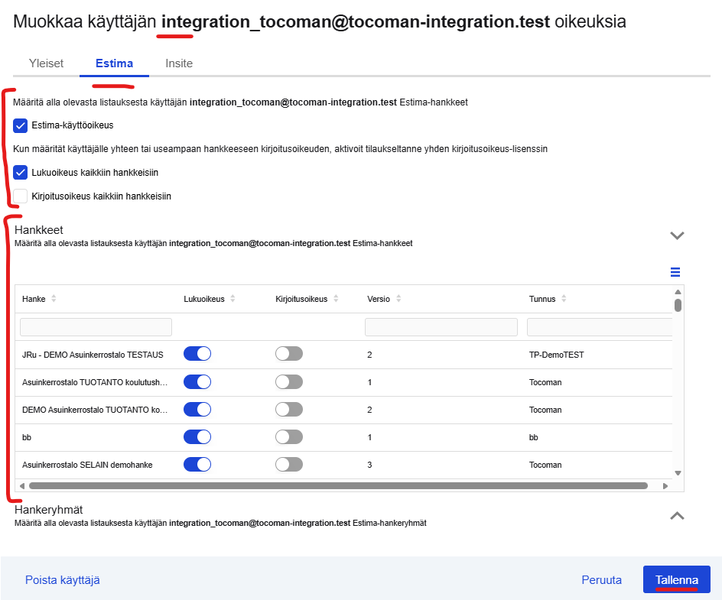Expand the Hankeryhmät section chevron
722x600 pixels.
click(x=676, y=516)
